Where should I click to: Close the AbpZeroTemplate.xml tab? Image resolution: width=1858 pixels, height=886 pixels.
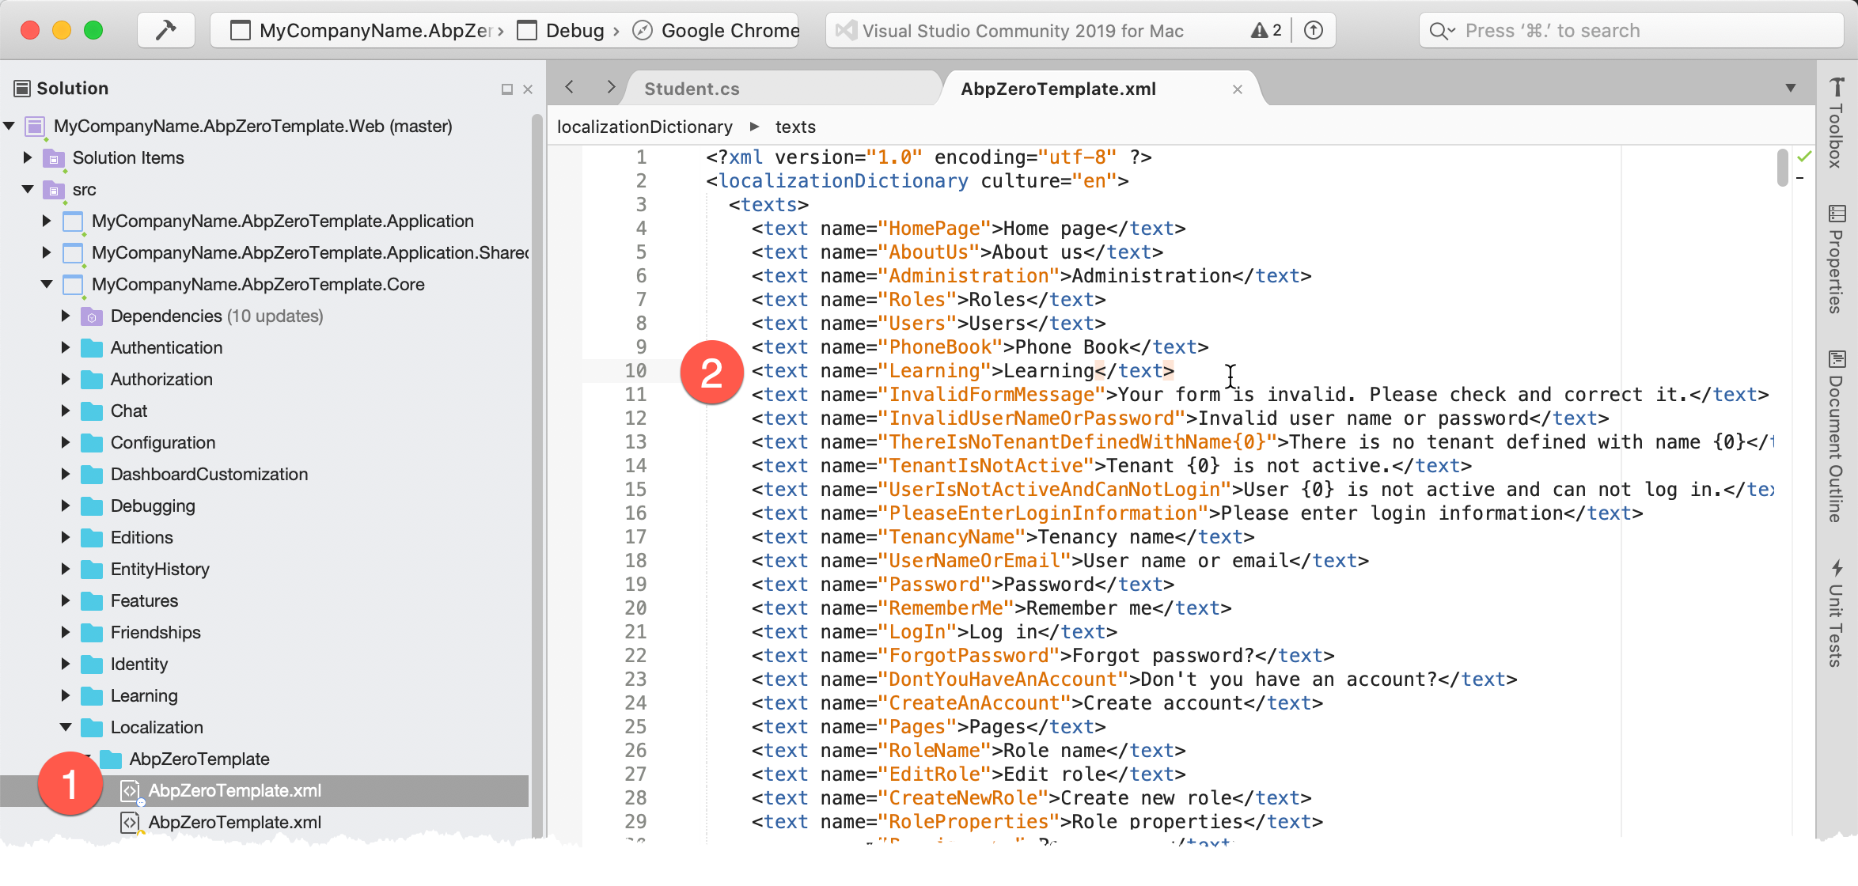tap(1238, 89)
